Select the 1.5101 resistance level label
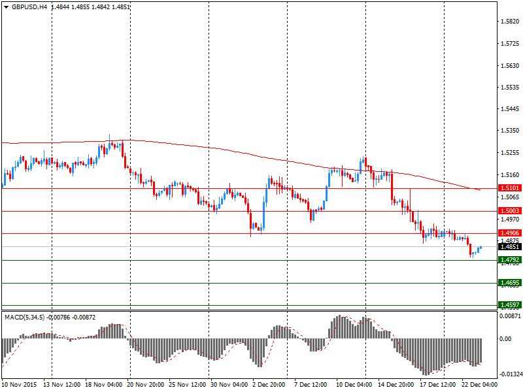Screen dimensions: 523x392 point(509,188)
